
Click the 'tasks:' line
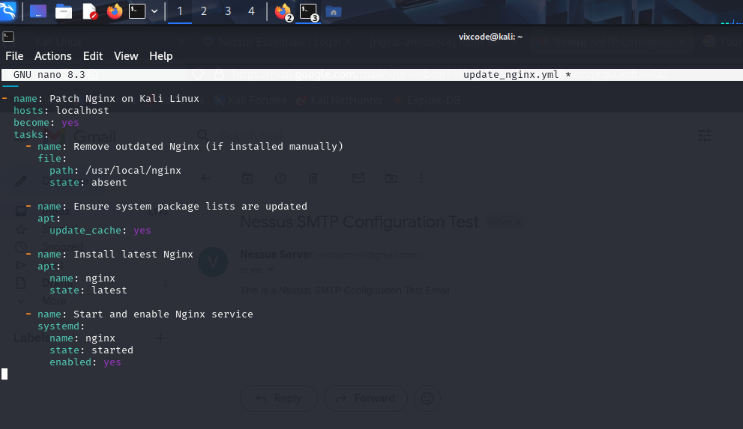(x=31, y=134)
